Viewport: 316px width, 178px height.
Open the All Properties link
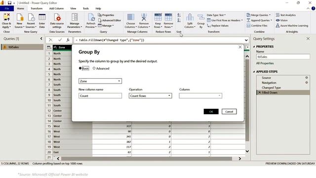click(265, 63)
